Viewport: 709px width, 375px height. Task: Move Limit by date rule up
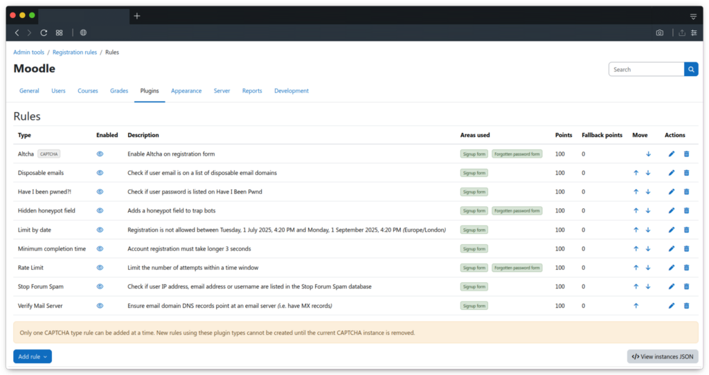[x=636, y=230]
